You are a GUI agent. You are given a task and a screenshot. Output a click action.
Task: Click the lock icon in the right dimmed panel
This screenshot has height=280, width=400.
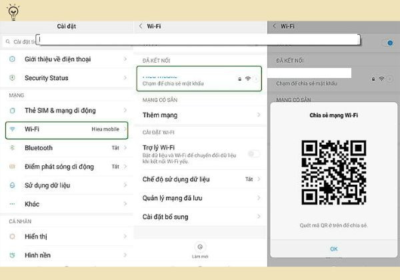(373, 79)
